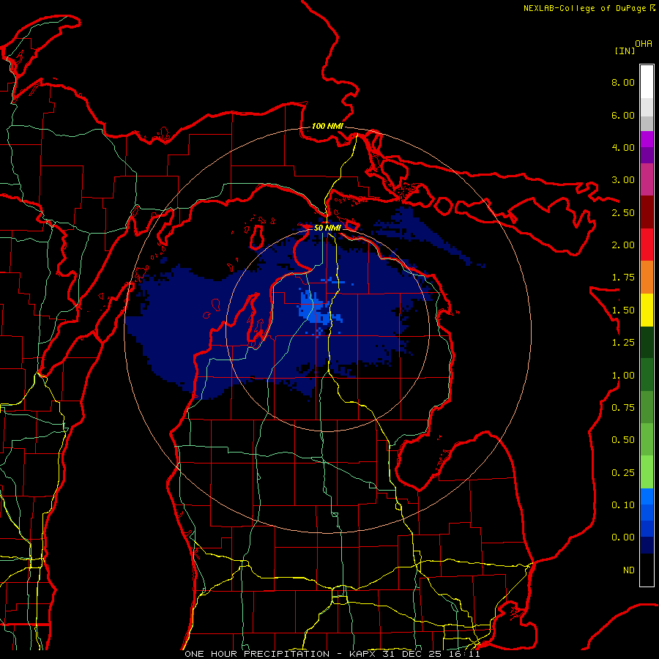Click the 0.25 legend value
Screen dimensions: 659x659
[x=623, y=473]
